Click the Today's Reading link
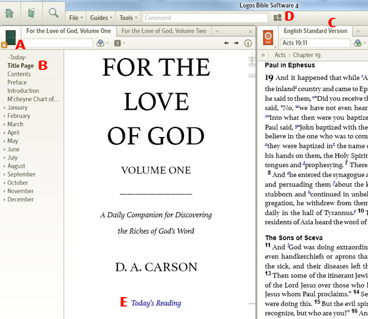368x319 pixels. click(x=156, y=303)
